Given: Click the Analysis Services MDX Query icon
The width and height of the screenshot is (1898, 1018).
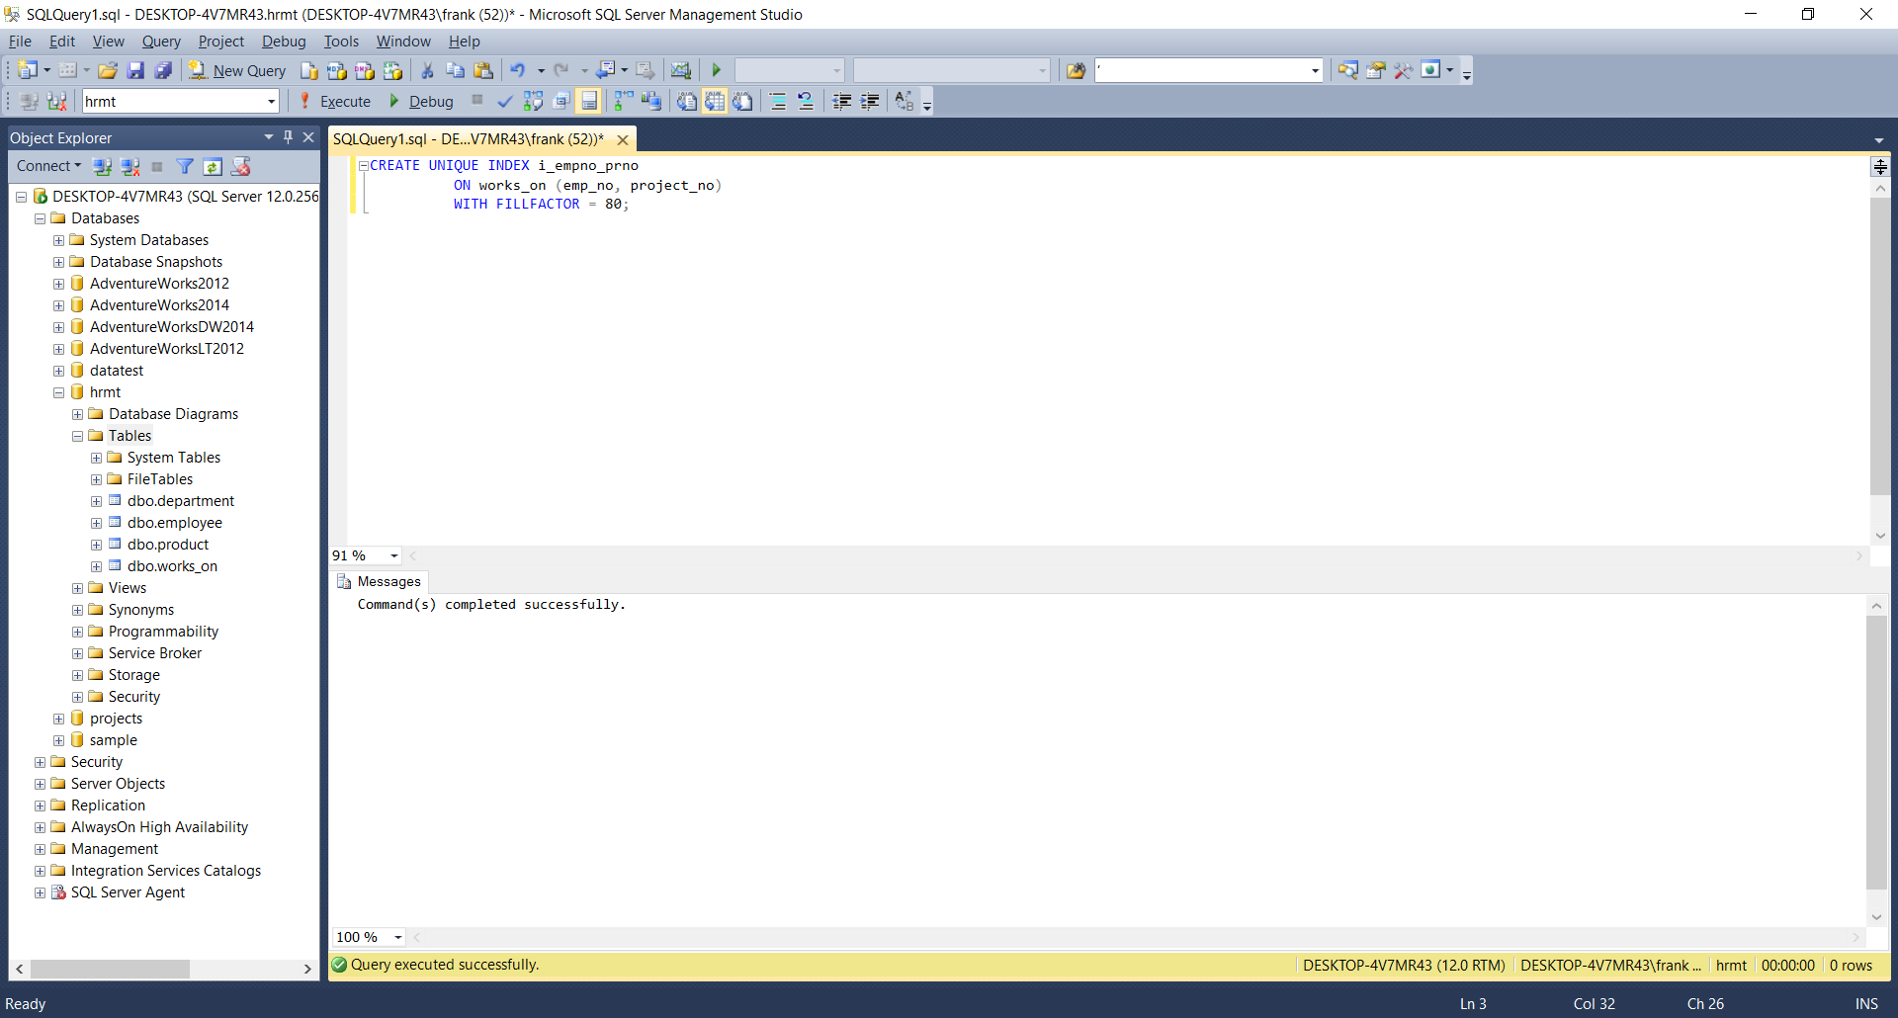Looking at the screenshot, I should 337,70.
